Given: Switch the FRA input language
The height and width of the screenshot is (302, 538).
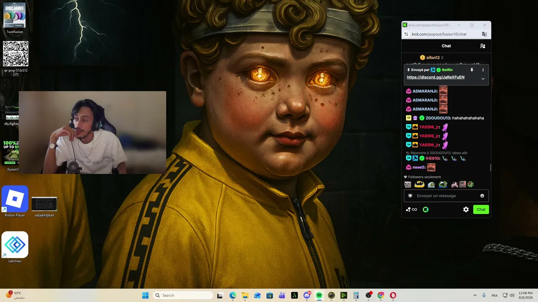Looking at the screenshot, I should click(x=495, y=295).
